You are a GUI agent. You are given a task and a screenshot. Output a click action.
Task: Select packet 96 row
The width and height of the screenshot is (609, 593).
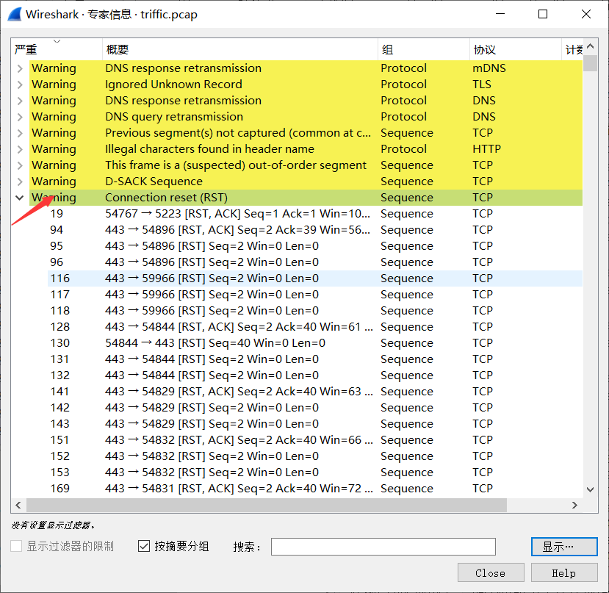click(315, 262)
